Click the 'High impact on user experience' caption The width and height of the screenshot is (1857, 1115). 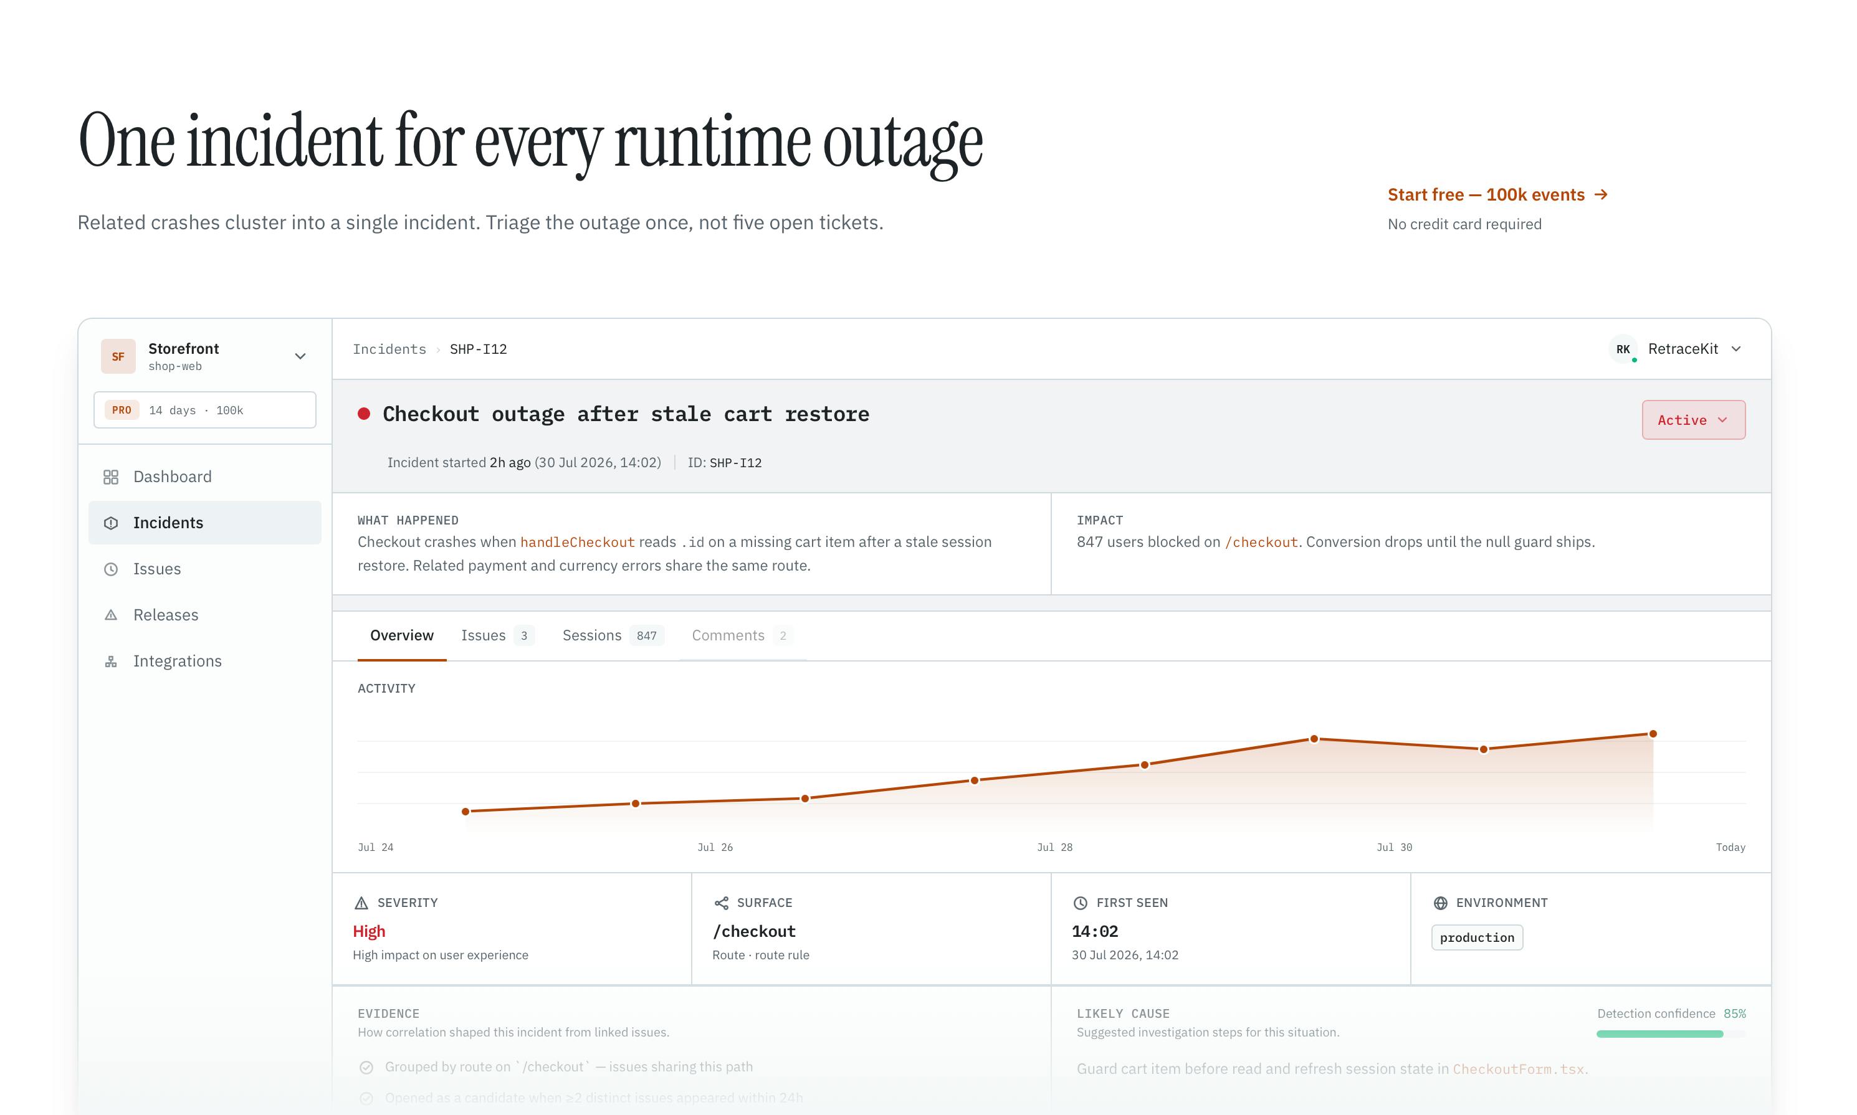(x=441, y=955)
